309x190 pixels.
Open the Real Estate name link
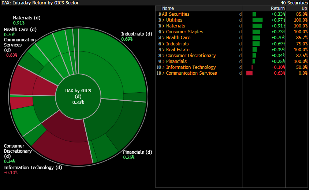(178, 50)
